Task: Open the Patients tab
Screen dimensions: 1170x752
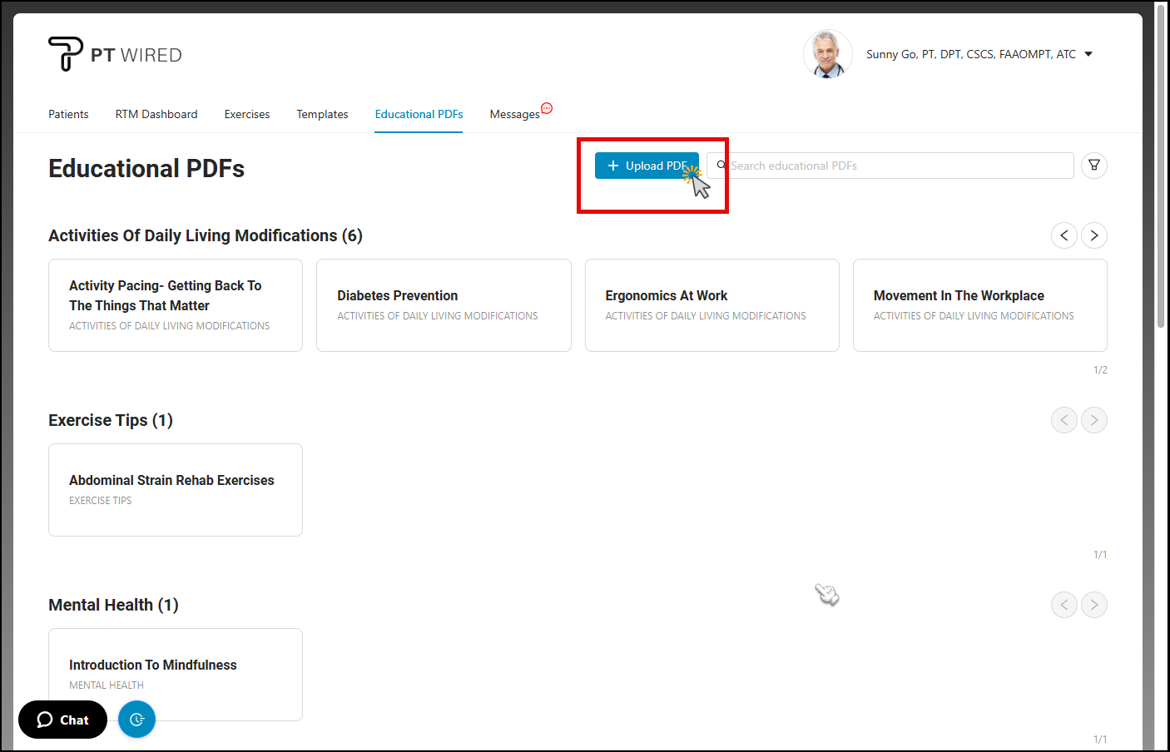Action: [68, 114]
